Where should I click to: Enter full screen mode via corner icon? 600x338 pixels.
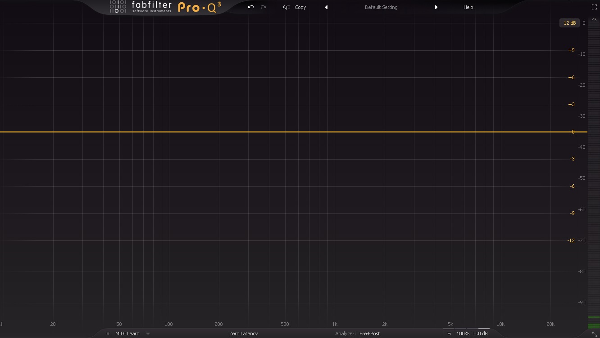click(594, 7)
